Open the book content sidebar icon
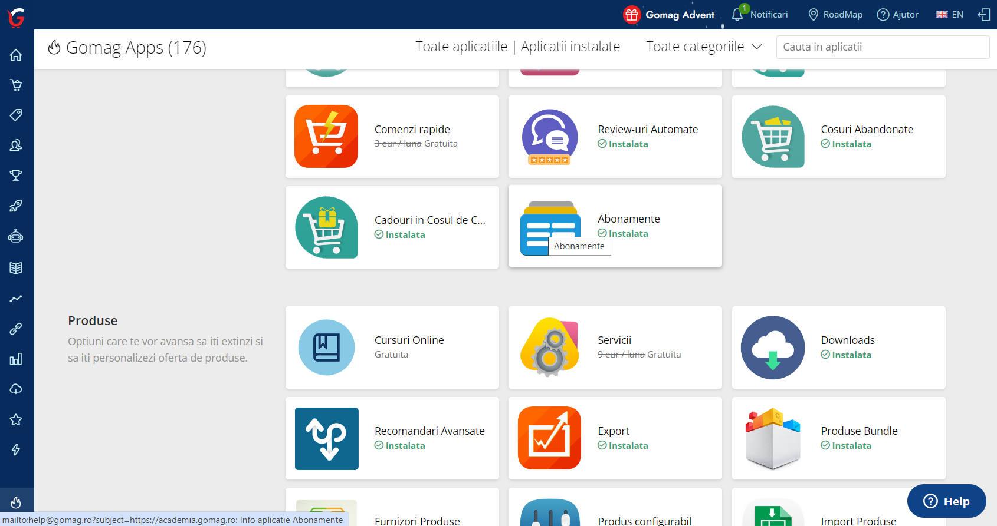The height and width of the screenshot is (526, 997). [x=16, y=268]
